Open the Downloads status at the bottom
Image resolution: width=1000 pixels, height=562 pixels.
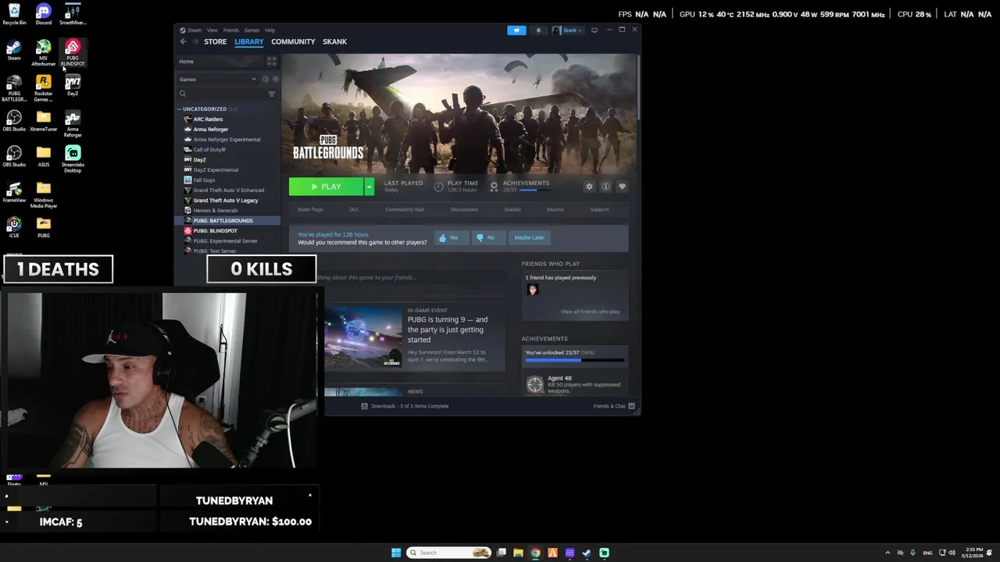point(405,406)
